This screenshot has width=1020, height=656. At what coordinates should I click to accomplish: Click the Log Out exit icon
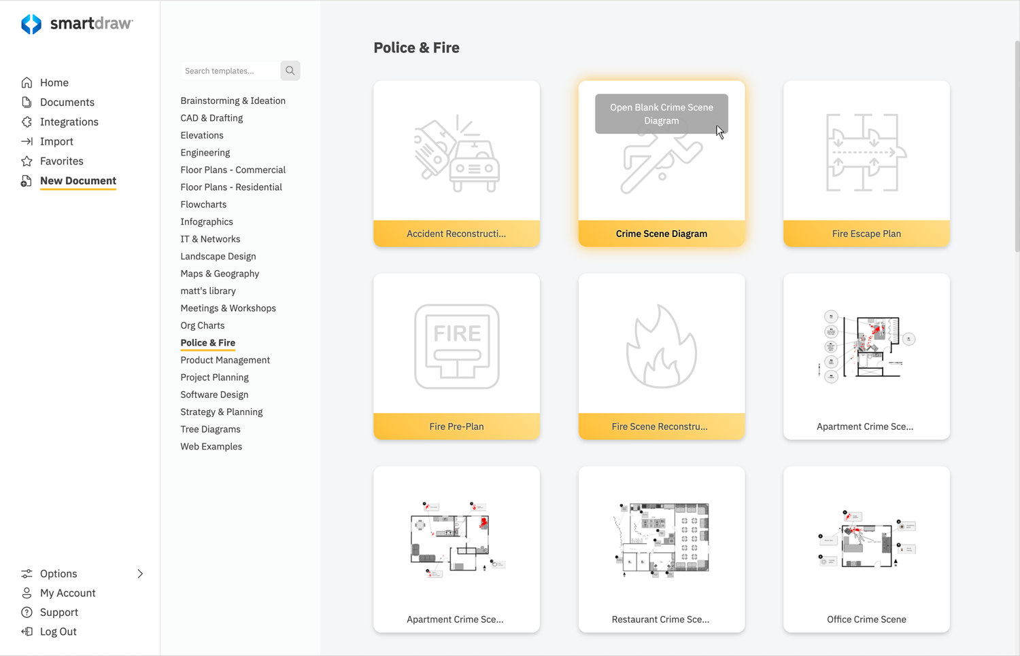pyautogui.click(x=26, y=632)
